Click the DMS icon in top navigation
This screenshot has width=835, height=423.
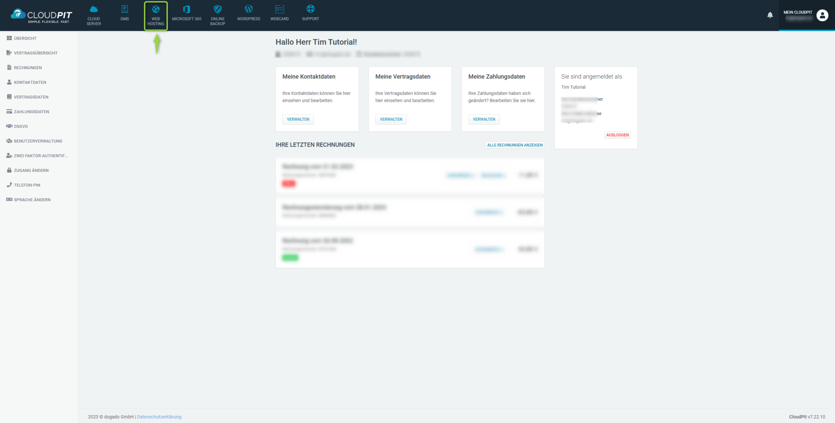(125, 10)
